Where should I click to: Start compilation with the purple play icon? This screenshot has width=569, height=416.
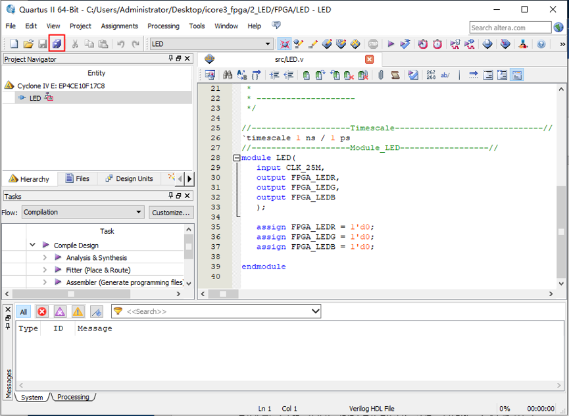[391, 44]
